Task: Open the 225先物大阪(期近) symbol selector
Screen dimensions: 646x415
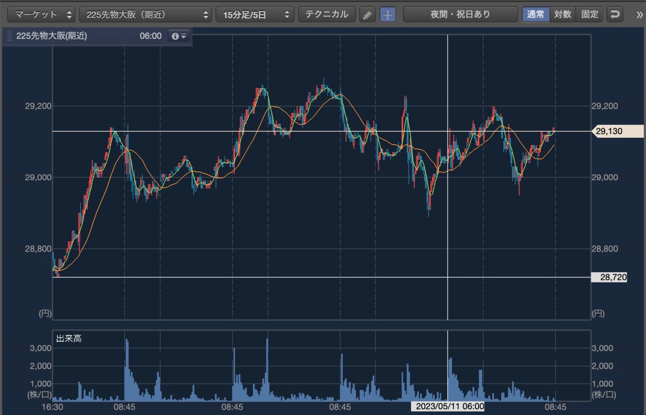Action: click(145, 14)
